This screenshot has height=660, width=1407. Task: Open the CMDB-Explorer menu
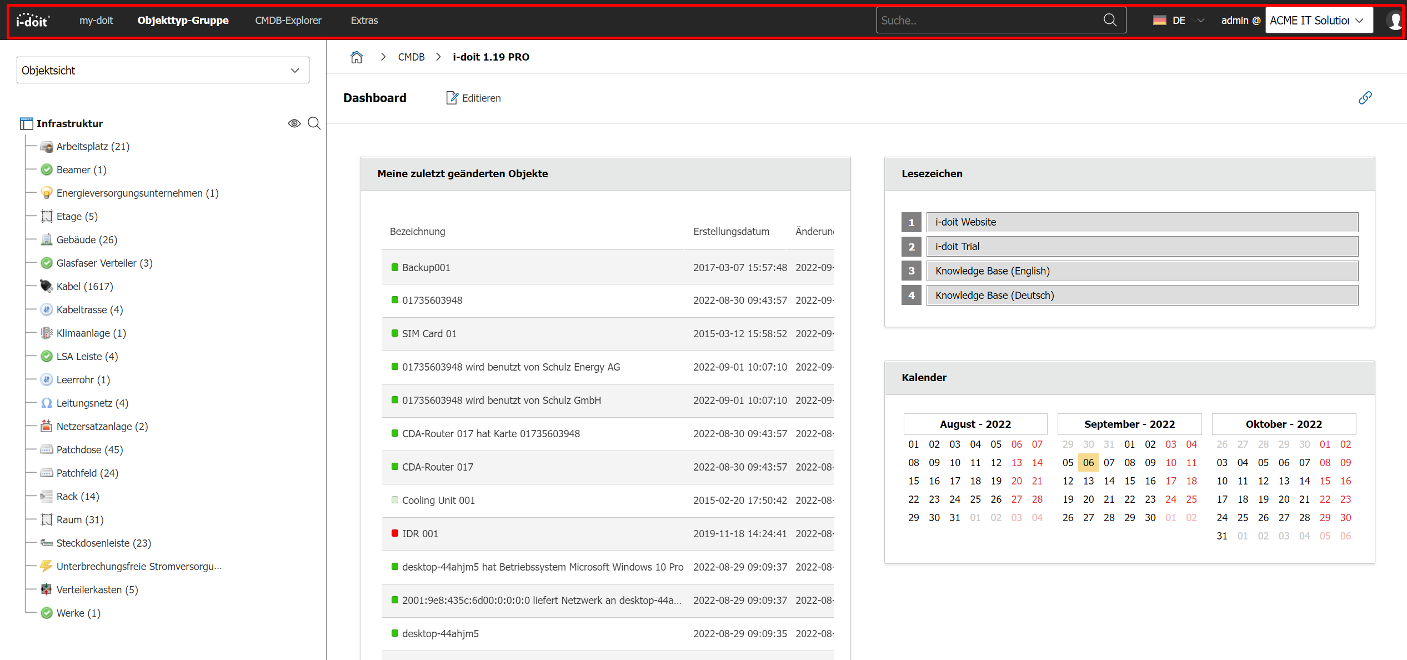tap(288, 21)
